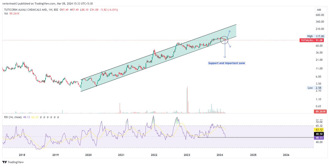Select the red TUTIALKA price tag
330x166 pixels.
[307, 40]
